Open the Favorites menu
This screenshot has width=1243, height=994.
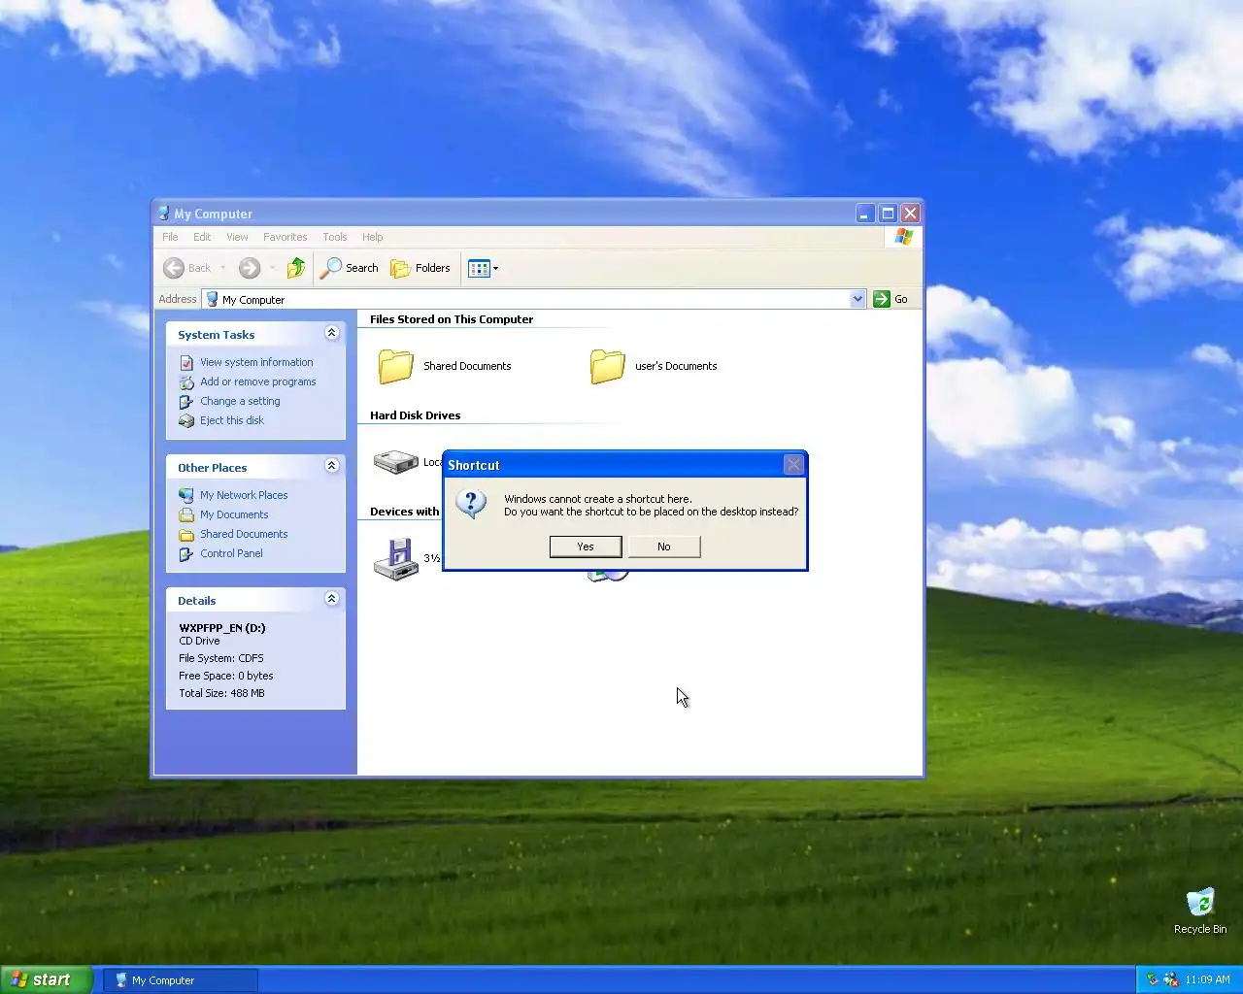(285, 237)
